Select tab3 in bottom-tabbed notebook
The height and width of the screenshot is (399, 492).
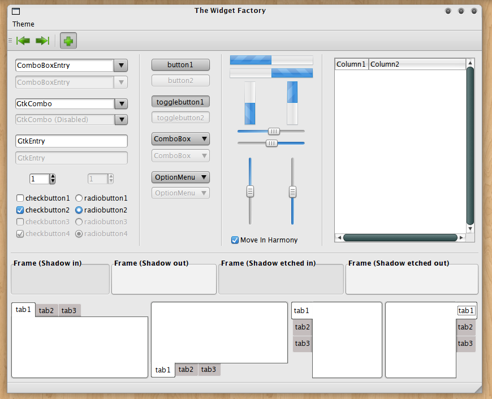[209, 369]
